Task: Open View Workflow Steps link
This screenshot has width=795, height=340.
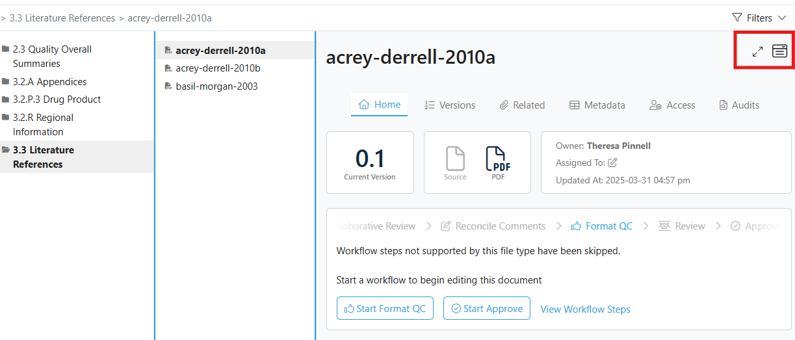Action: point(585,309)
